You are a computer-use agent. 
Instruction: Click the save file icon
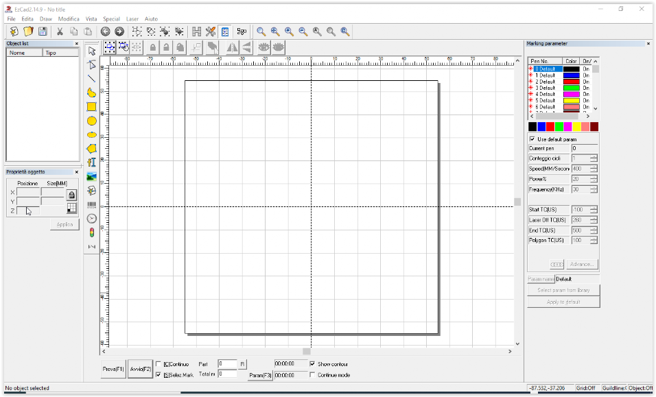tap(43, 32)
